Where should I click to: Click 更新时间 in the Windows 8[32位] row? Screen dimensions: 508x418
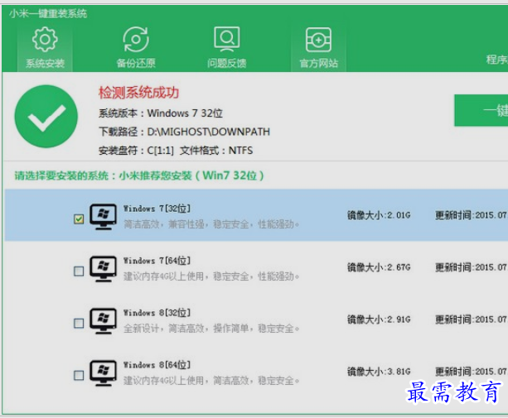(472, 320)
